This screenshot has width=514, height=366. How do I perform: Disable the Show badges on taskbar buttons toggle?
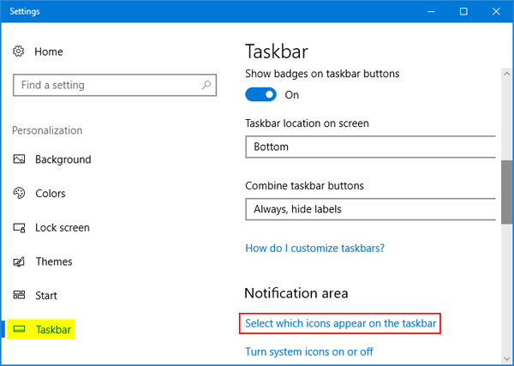click(x=261, y=94)
